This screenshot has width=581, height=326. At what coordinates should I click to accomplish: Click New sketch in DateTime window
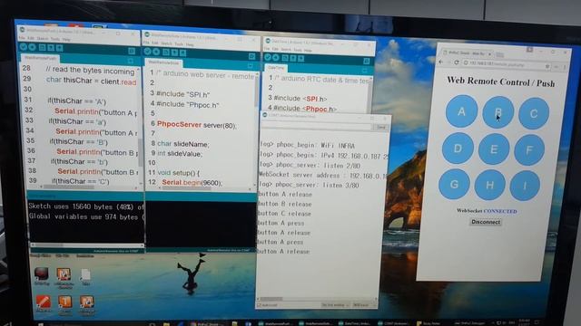[285, 58]
